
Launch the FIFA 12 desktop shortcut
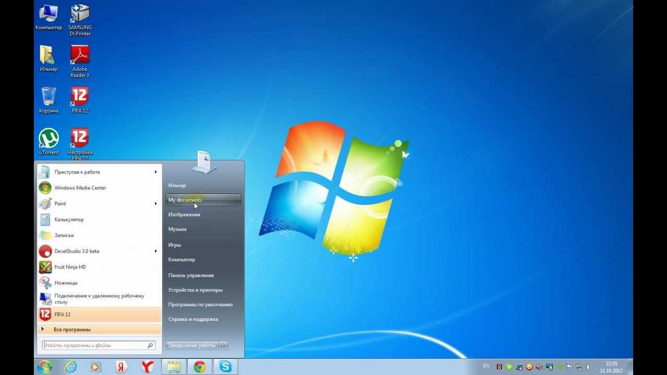(80, 101)
